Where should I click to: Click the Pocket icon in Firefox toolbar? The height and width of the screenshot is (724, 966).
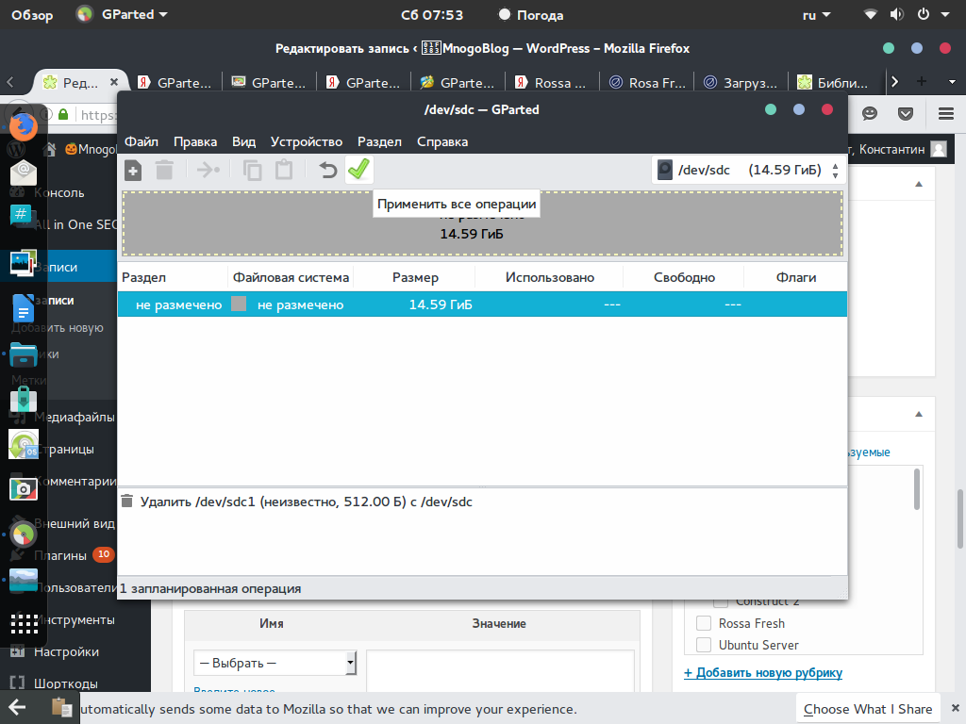click(905, 113)
